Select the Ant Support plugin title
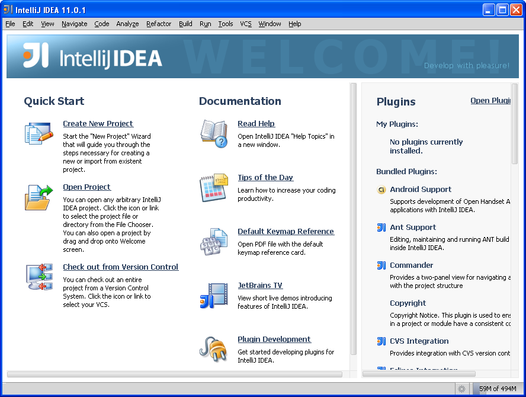The height and width of the screenshot is (397, 526). point(413,228)
